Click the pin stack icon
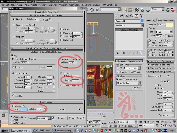Image resolution: width=177 pixels, height=133 pixels. pyautogui.click(x=118, y=53)
